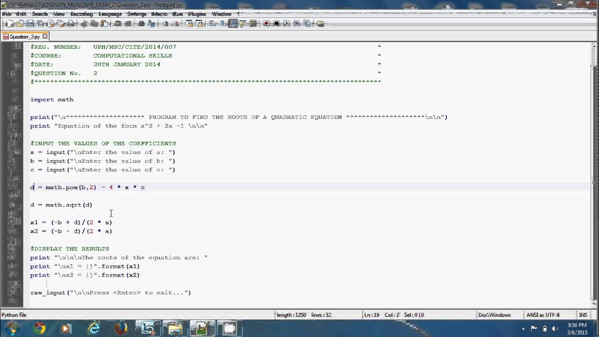599x337 pixels.
Task: Click the volume speaker tray icon
Action: tap(555, 329)
